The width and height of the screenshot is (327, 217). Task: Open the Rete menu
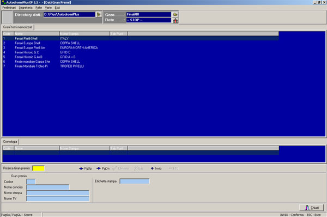[39, 8]
